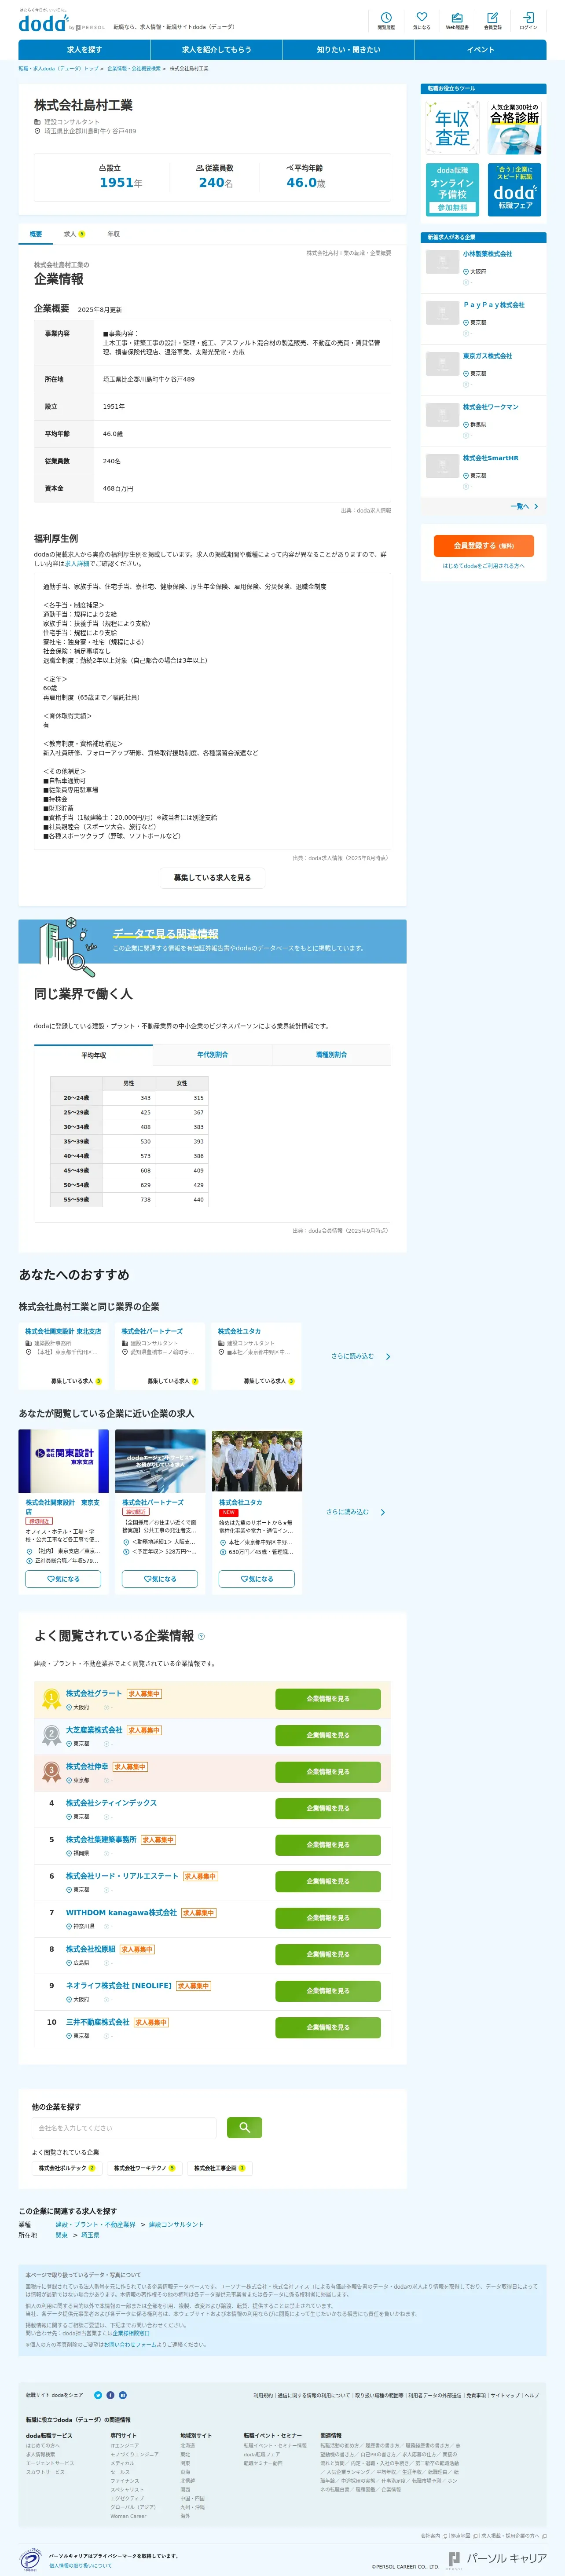Open 株式会社ワークマン in sidebar
Viewport: 565px width, 2576px height.
tap(490, 407)
